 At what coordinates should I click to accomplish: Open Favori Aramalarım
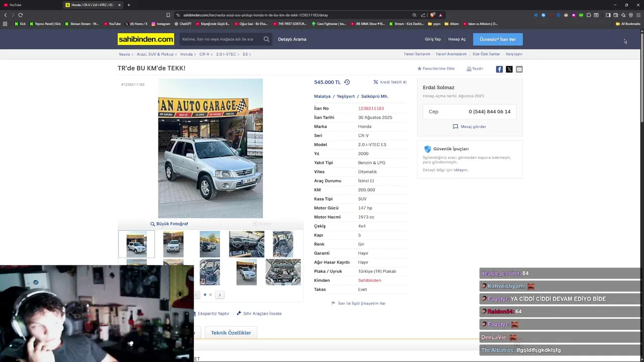coord(451,54)
